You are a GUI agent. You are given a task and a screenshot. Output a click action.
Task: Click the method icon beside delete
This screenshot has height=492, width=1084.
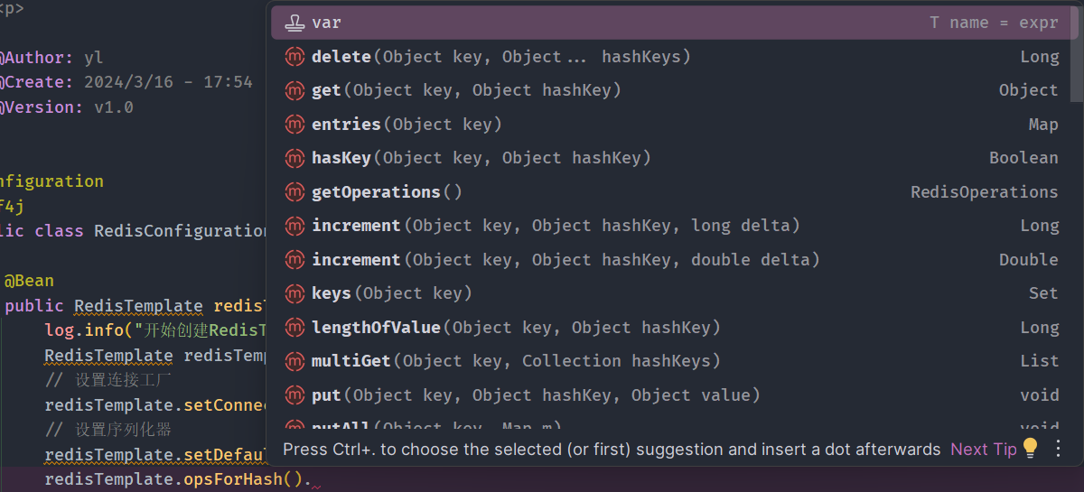pyautogui.click(x=294, y=57)
